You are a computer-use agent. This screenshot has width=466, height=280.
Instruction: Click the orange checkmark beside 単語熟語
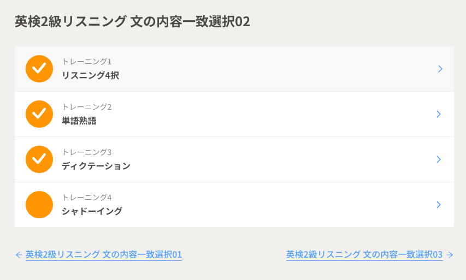click(39, 114)
